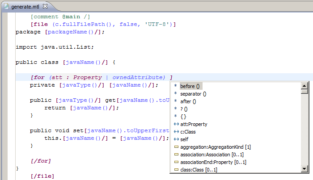Click property icon beside association:Association
This screenshot has width=313, height=180.
(176, 154)
